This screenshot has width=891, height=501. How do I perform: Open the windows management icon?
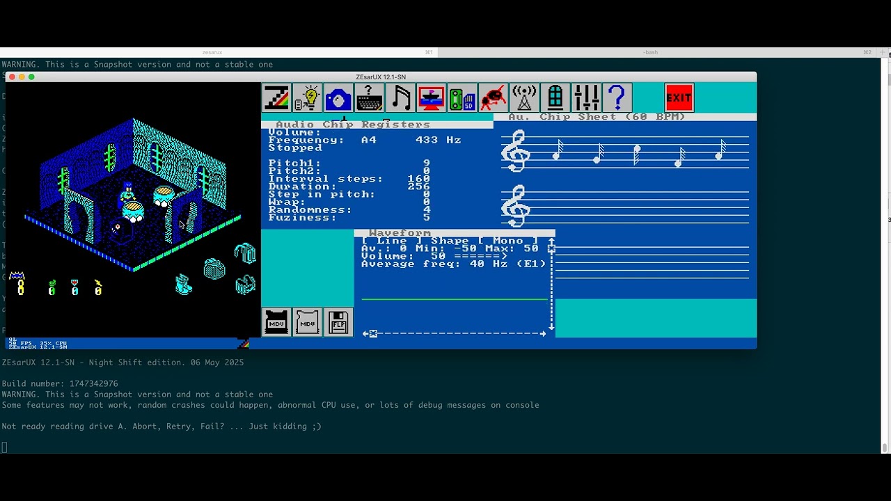555,97
